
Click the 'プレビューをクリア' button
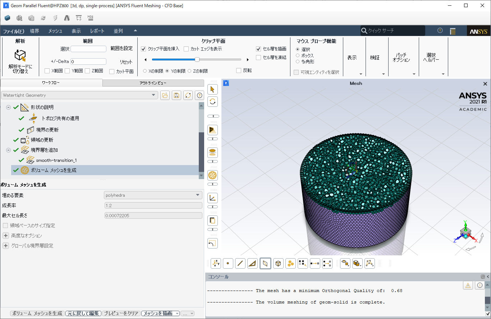121,313
